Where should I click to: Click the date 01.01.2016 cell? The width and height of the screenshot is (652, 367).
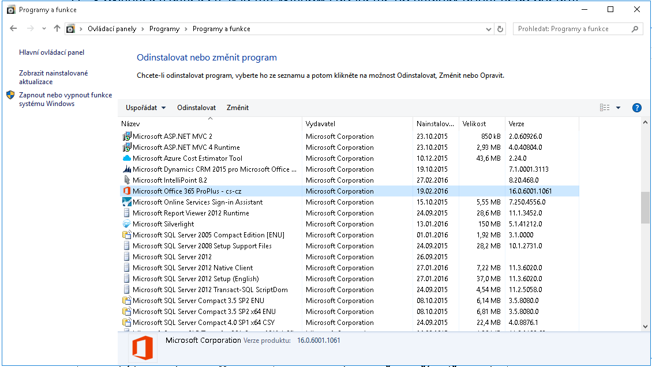pyautogui.click(x=432, y=235)
